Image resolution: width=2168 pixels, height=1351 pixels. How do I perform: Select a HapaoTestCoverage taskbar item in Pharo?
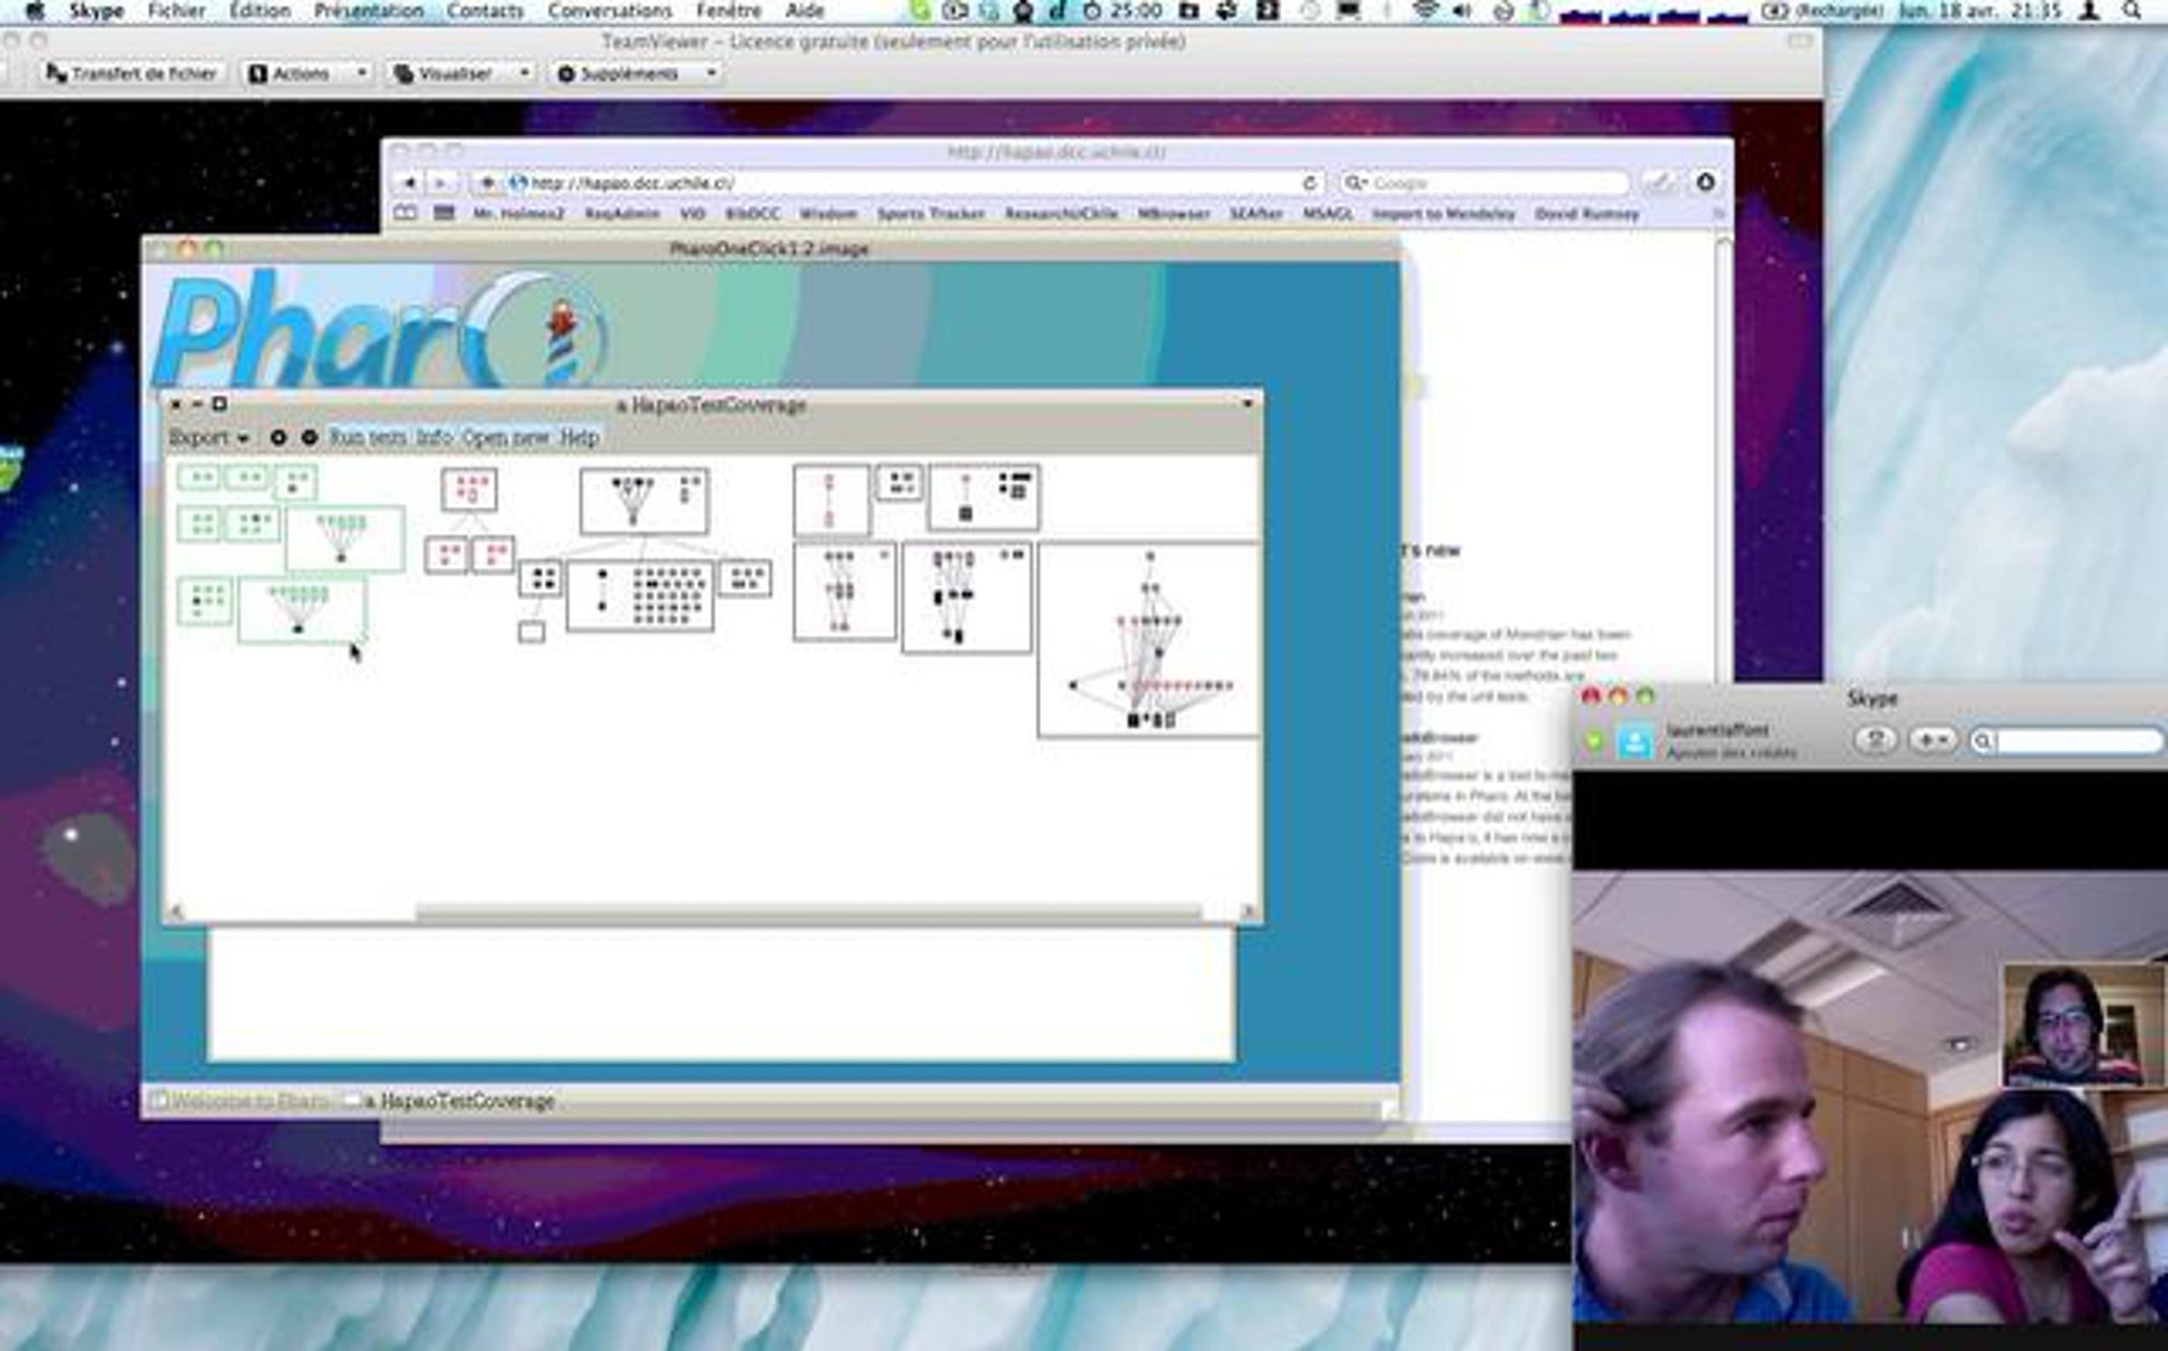(456, 1102)
